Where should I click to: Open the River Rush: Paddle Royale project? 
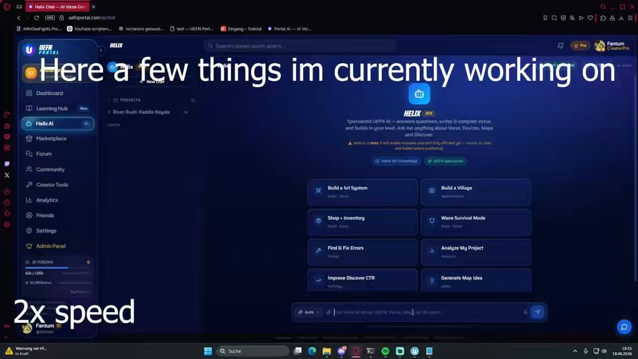pos(141,112)
